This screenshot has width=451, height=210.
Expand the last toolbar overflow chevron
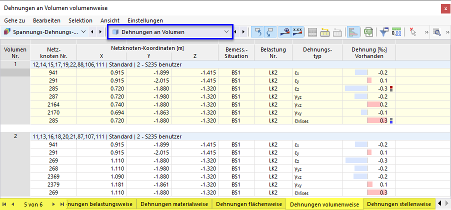point(447,32)
